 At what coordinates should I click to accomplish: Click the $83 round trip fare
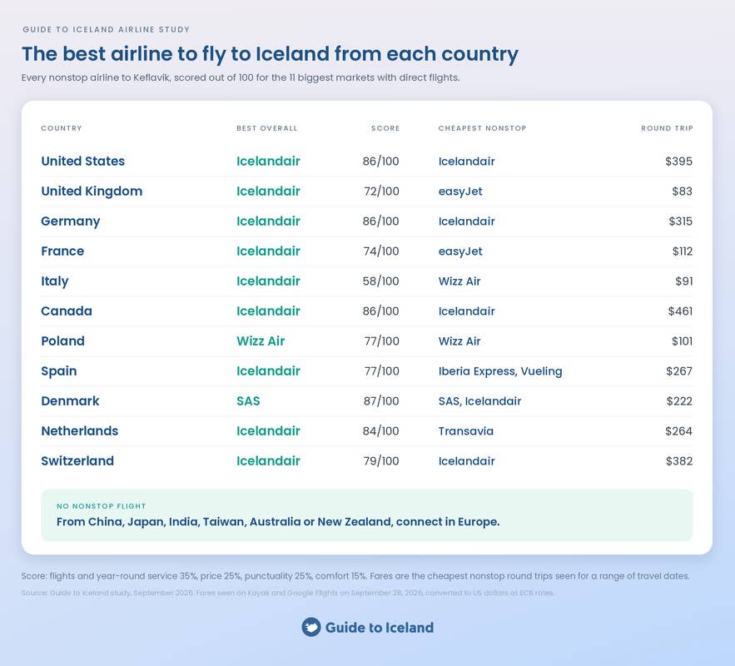tap(682, 191)
